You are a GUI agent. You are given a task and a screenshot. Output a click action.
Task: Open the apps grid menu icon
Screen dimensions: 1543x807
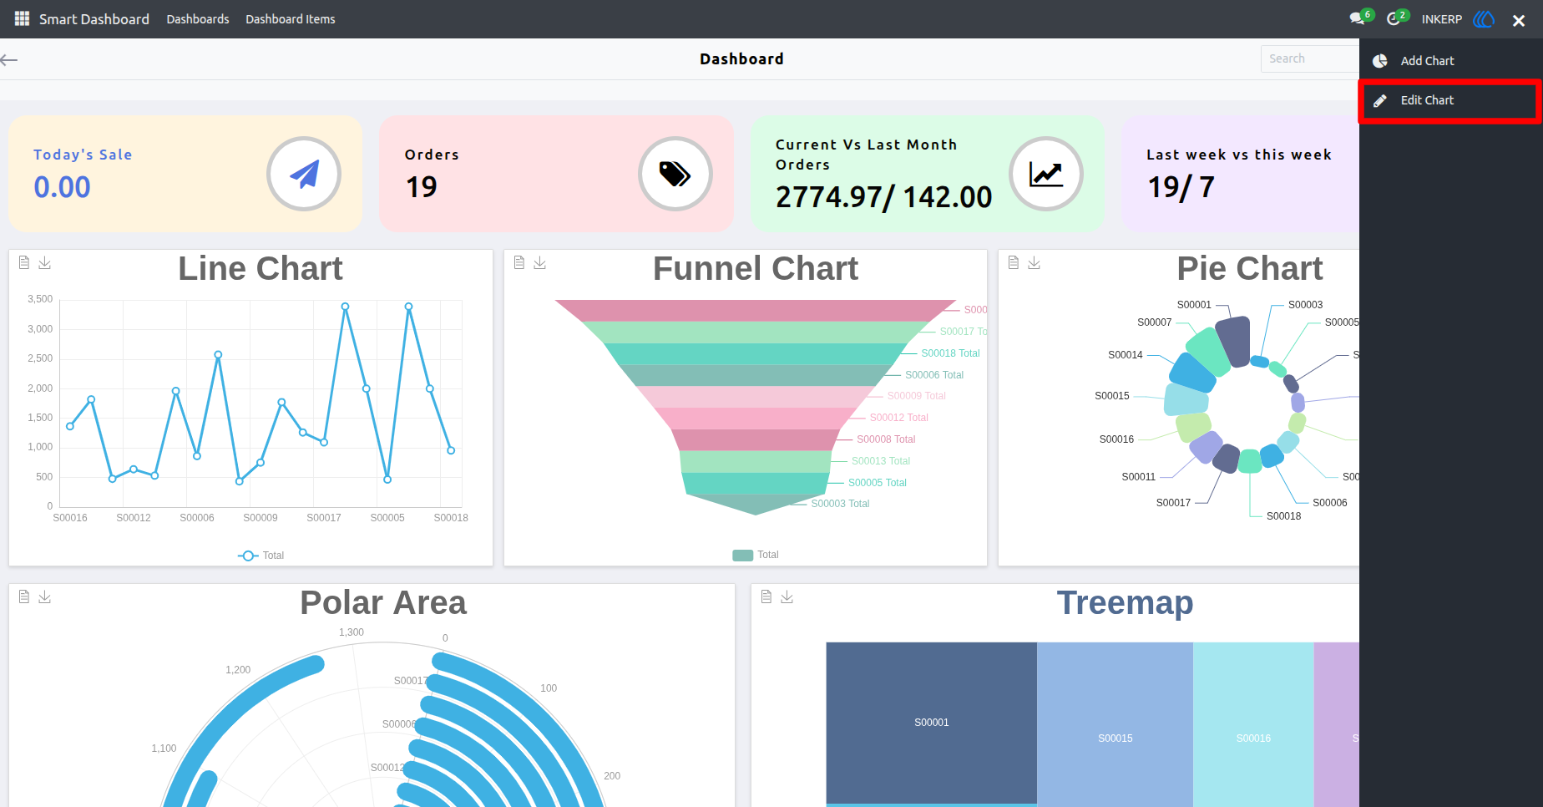(x=22, y=18)
